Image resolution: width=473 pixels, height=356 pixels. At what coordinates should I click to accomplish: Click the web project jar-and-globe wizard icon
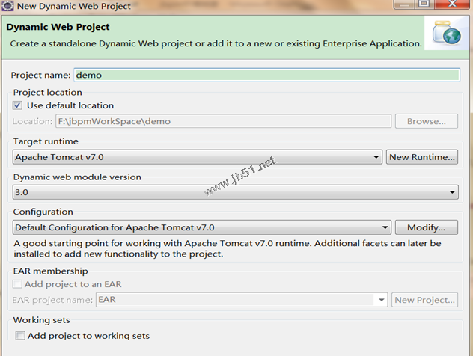pyautogui.click(x=447, y=33)
